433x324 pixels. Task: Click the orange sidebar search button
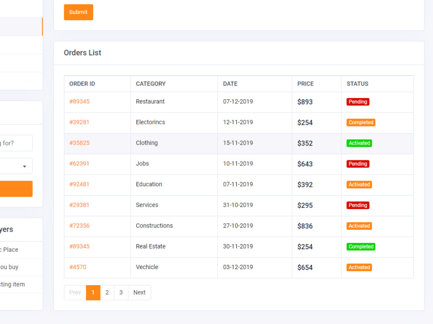16,189
